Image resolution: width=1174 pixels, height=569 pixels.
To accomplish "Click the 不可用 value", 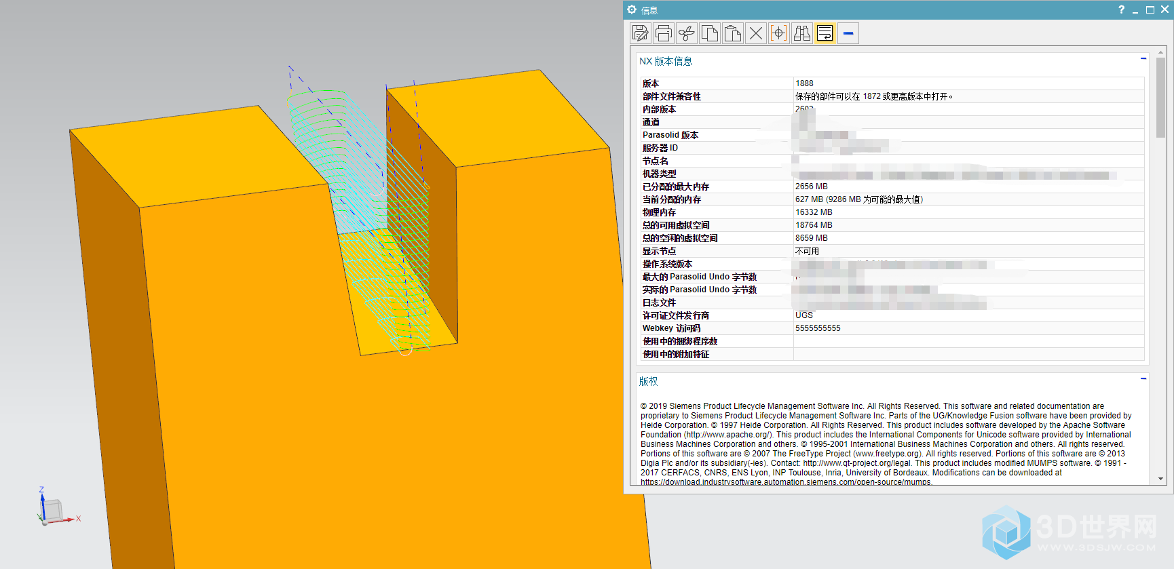I will pos(807,251).
